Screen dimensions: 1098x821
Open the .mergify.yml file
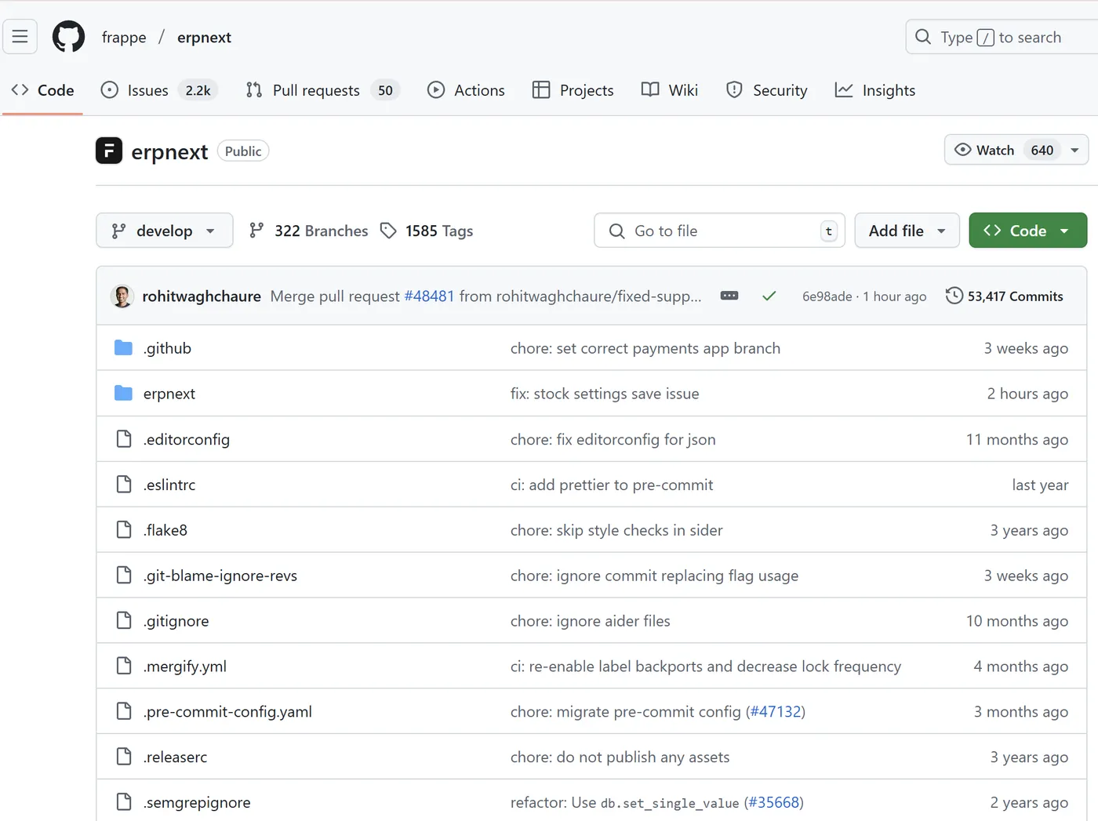pos(185,666)
